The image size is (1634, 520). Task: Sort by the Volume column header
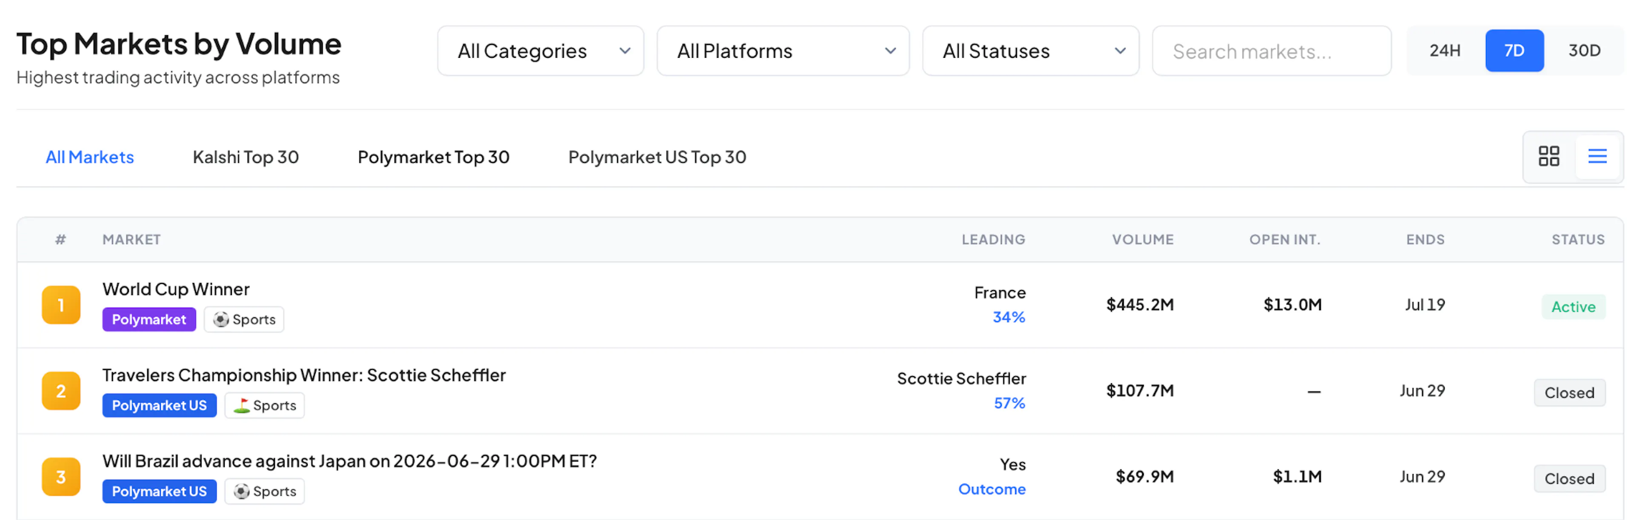[1143, 240]
